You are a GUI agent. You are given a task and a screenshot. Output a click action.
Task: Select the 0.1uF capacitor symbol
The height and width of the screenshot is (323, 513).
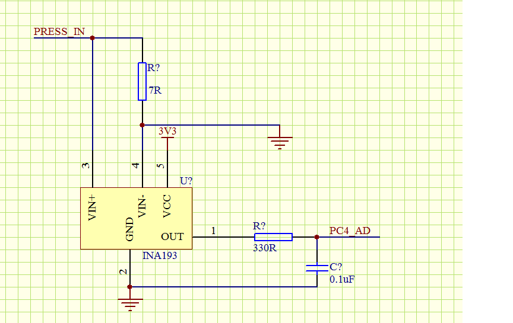[x=317, y=268]
